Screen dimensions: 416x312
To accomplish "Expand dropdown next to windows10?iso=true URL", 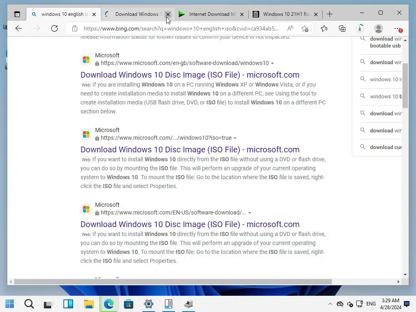I will tap(235, 138).
